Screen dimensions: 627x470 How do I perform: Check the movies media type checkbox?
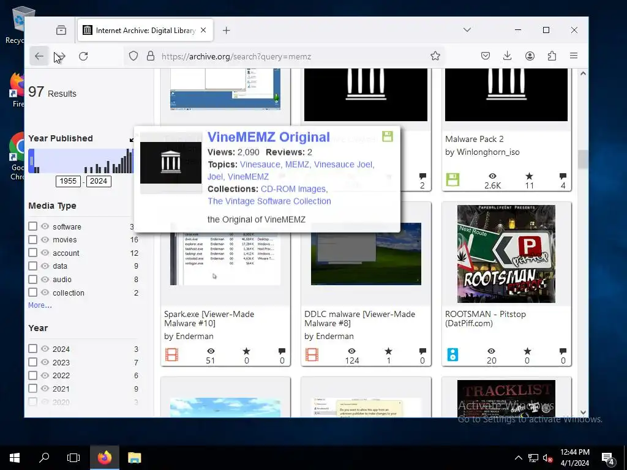[x=33, y=239]
